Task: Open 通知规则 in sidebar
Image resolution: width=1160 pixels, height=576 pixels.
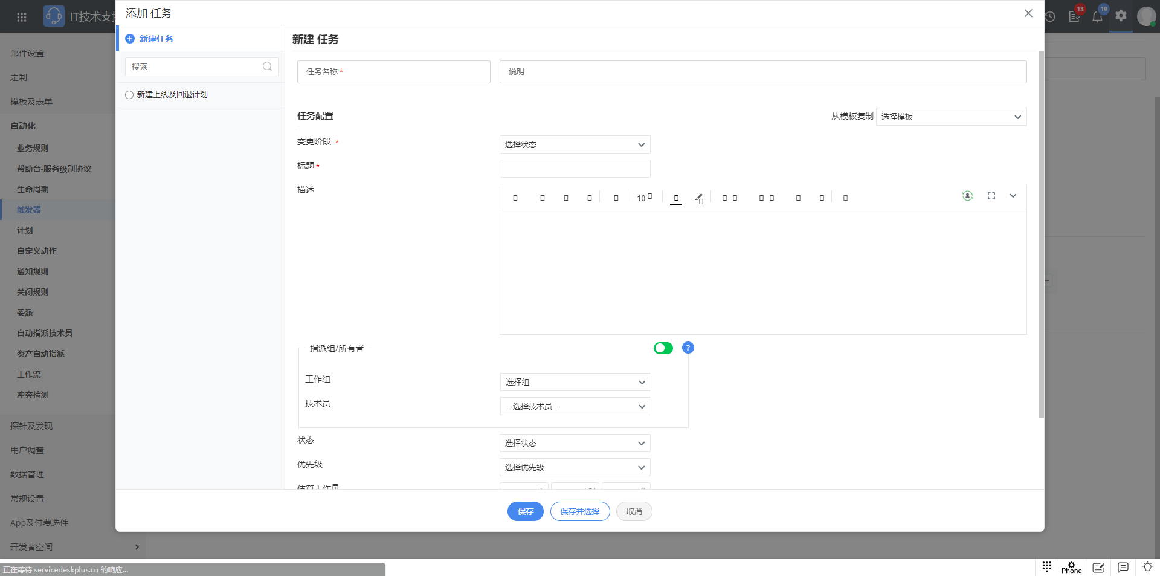Action: (x=33, y=271)
